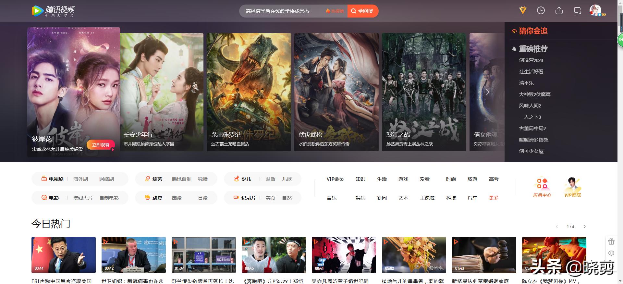623x284 pixels.
Task: Open the 伏虎武松 poster
Action: coord(336,92)
